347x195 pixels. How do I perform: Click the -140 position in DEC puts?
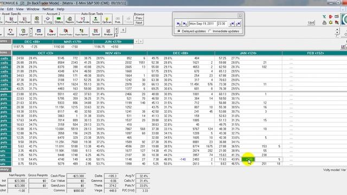[x=183, y=159]
